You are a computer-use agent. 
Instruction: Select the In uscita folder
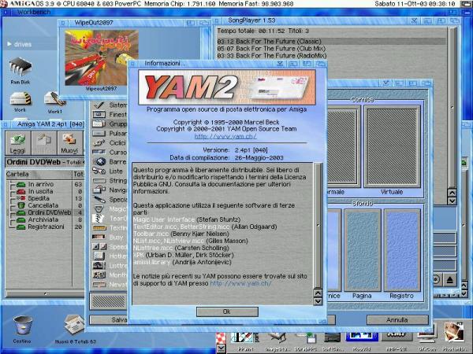click(45, 191)
